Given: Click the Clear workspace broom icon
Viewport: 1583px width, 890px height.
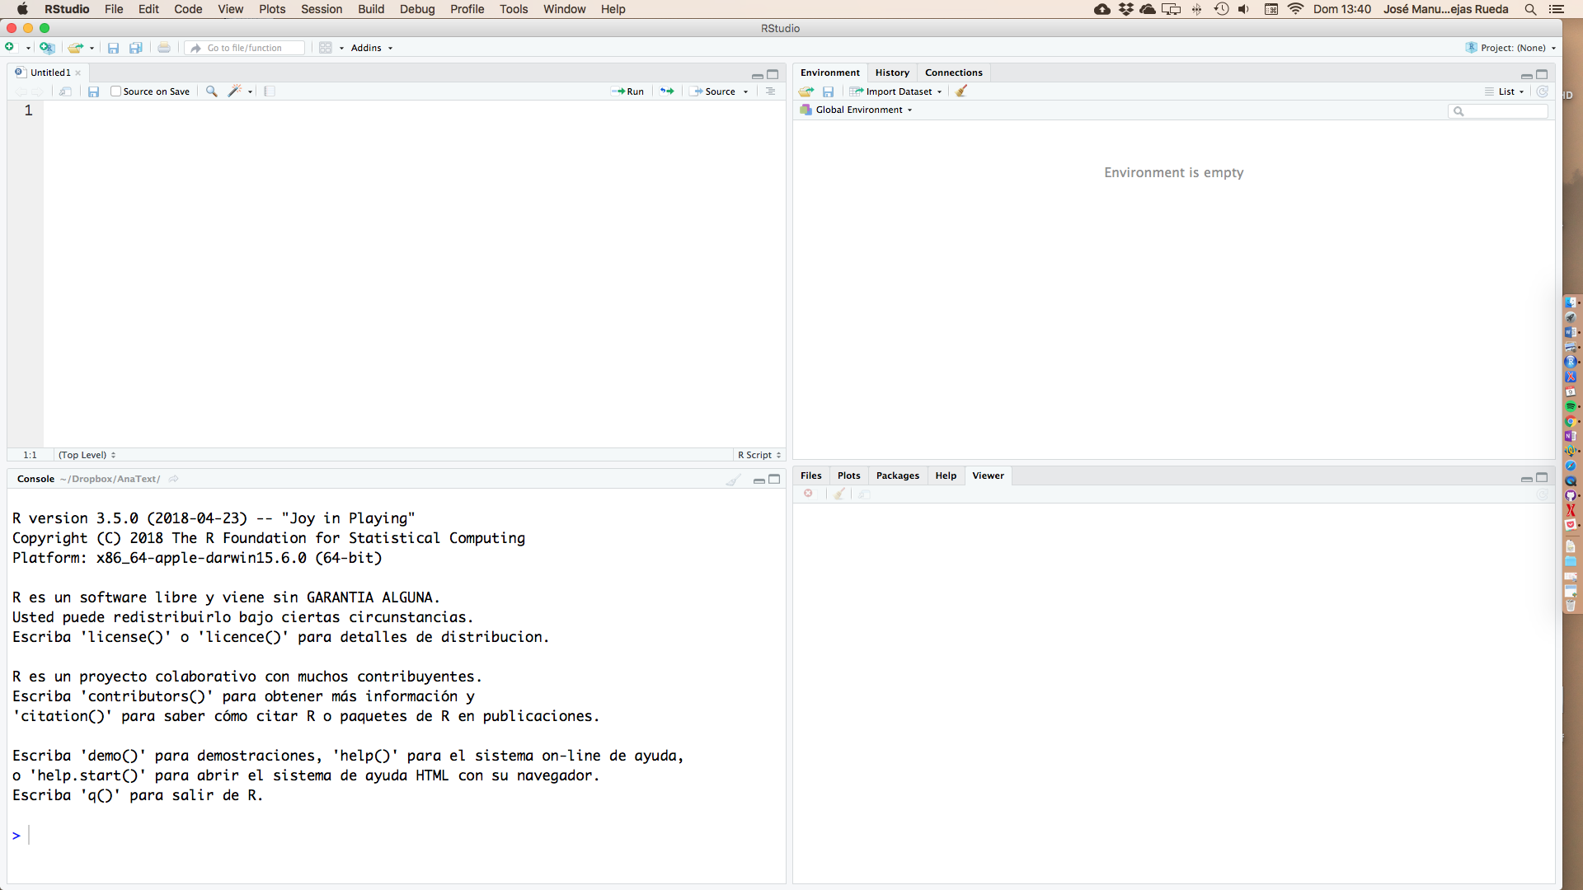Looking at the screenshot, I should click(961, 91).
